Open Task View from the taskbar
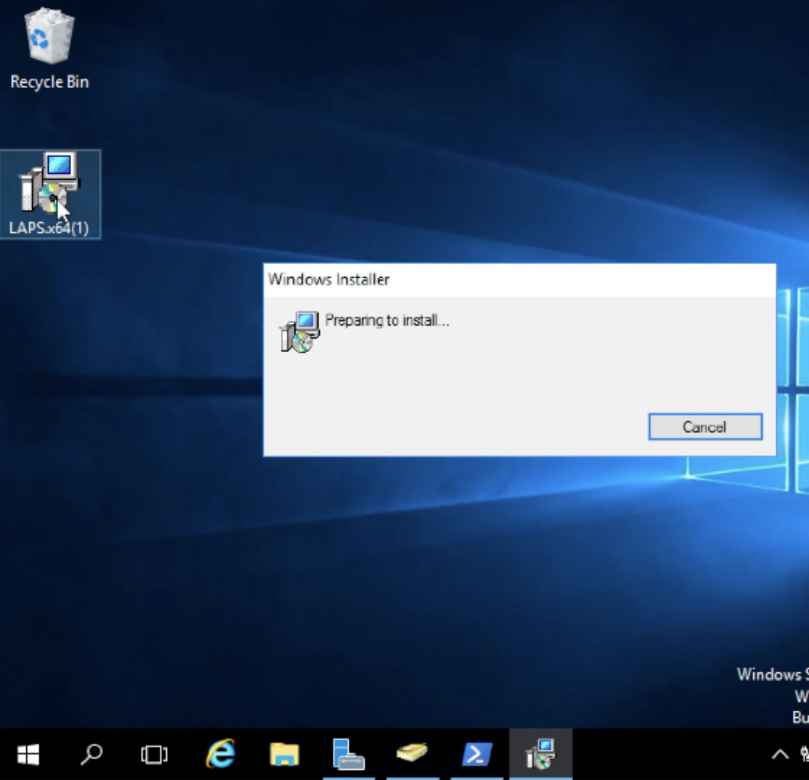Screen dimensions: 809x780 coord(154,754)
